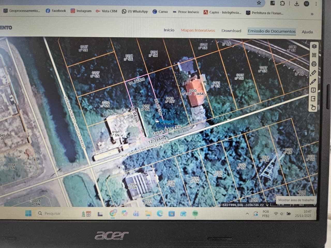Activate the drawing pencil tool

[x=314, y=81]
